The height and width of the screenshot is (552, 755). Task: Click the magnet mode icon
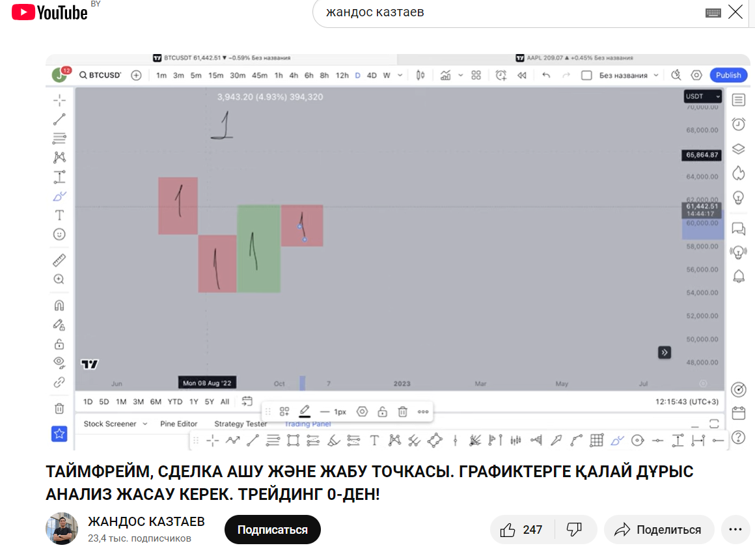click(x=59, y=305)
